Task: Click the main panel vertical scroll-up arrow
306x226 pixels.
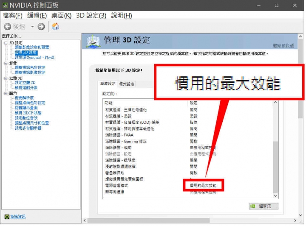Action: [x=300, y=36]
